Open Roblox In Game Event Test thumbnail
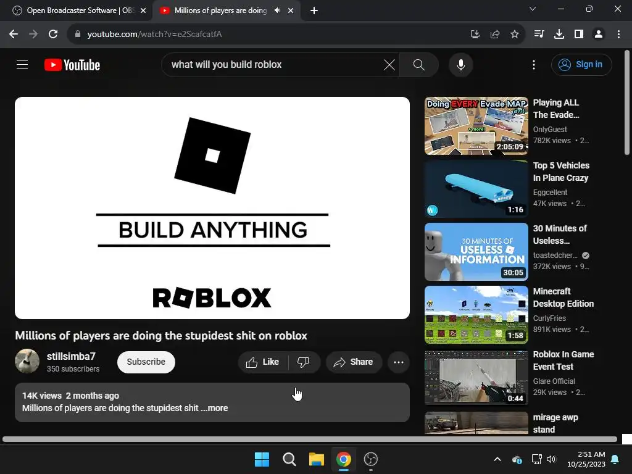 476,377
